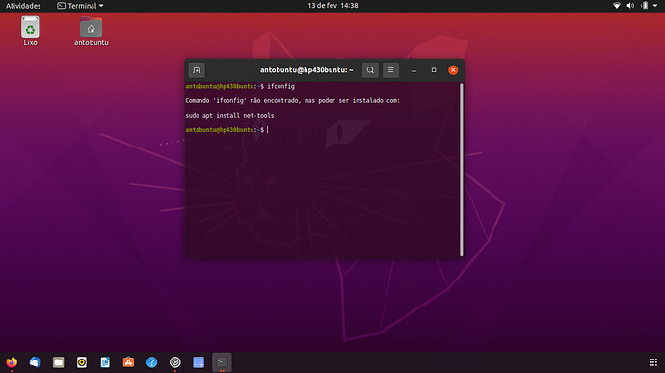Open Help from the dock

(152, 362)
